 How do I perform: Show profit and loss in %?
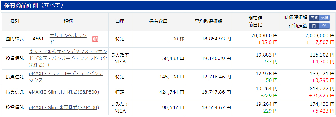tap(325, 26)
